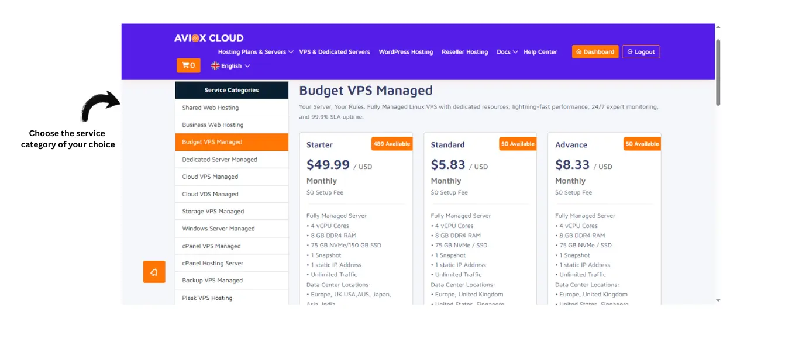Click the AVIOX CLOUD logo
Image resolution: width=799 pixels, height=356 pixels.
tap(209, 38)
